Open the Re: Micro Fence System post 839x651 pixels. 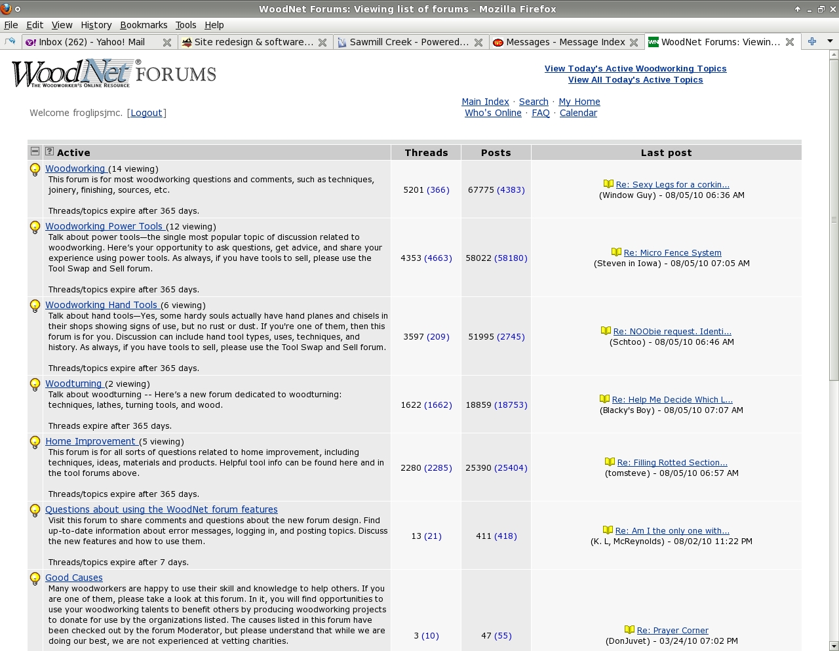673,252
